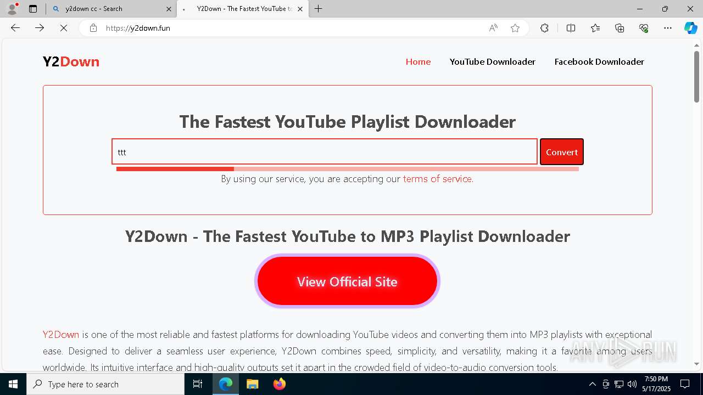Open Microsoft Edge from the taskbar
Image resolution: width=703 pixels, height=395 pixels.
tap(226, 384)
